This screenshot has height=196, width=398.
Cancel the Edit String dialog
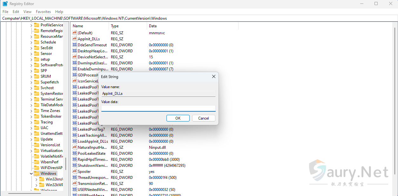[x=204, y=118]
